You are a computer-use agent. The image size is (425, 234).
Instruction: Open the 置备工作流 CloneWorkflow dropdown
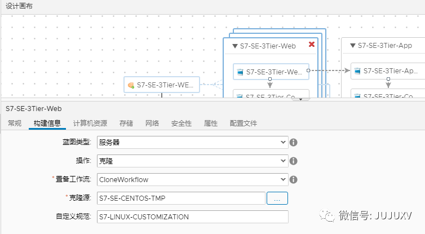click(x=192, y=180)
